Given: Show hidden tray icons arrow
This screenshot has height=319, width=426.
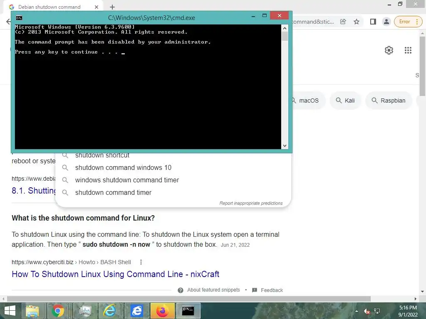Looking at the screenshot, I should point(357,311).
